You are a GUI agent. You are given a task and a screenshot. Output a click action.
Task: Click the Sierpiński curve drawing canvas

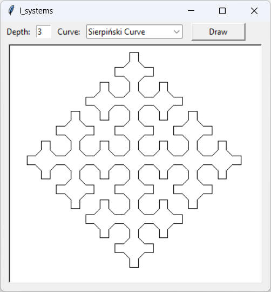135,164
